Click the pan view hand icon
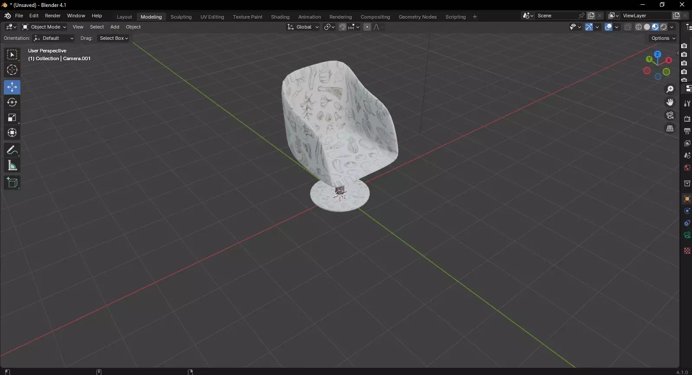692x375 pixels. click(670, 102)
